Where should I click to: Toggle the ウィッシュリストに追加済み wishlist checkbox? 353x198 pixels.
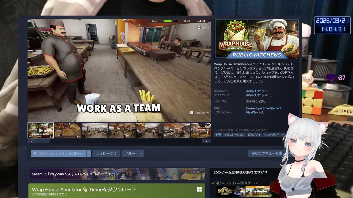(35, 153)
